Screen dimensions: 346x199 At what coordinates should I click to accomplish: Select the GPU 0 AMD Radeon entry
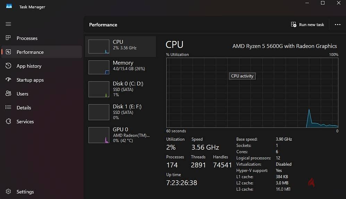pos(120,135)
